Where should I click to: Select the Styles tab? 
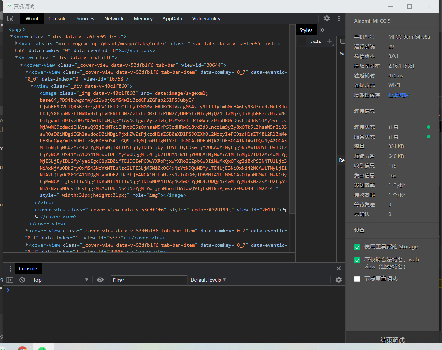(306, 30)
